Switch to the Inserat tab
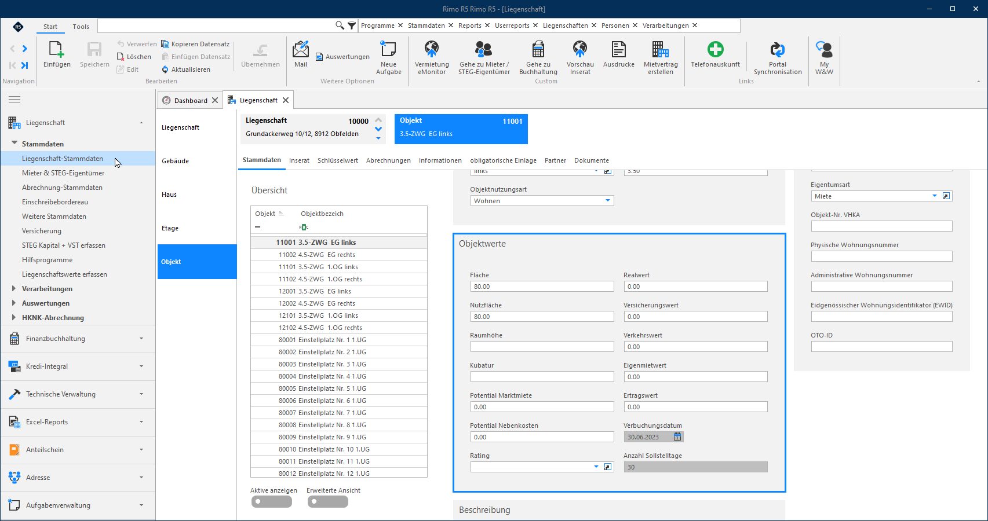Image resolution: width=988 pixels, height=521 pixels. [299, 160]
